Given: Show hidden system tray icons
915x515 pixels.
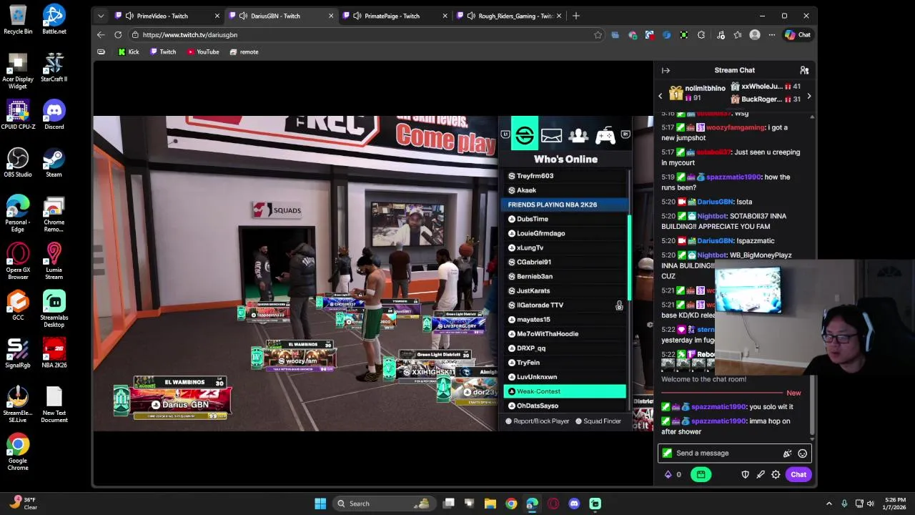Looking at the screenshot, I should [x=829, y=504].
